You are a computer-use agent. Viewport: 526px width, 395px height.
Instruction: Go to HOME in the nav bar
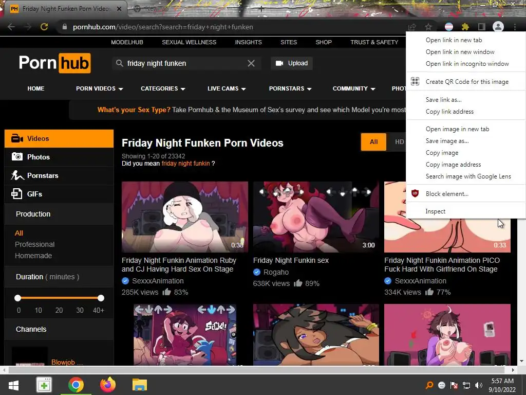click(x=36, y=88)
